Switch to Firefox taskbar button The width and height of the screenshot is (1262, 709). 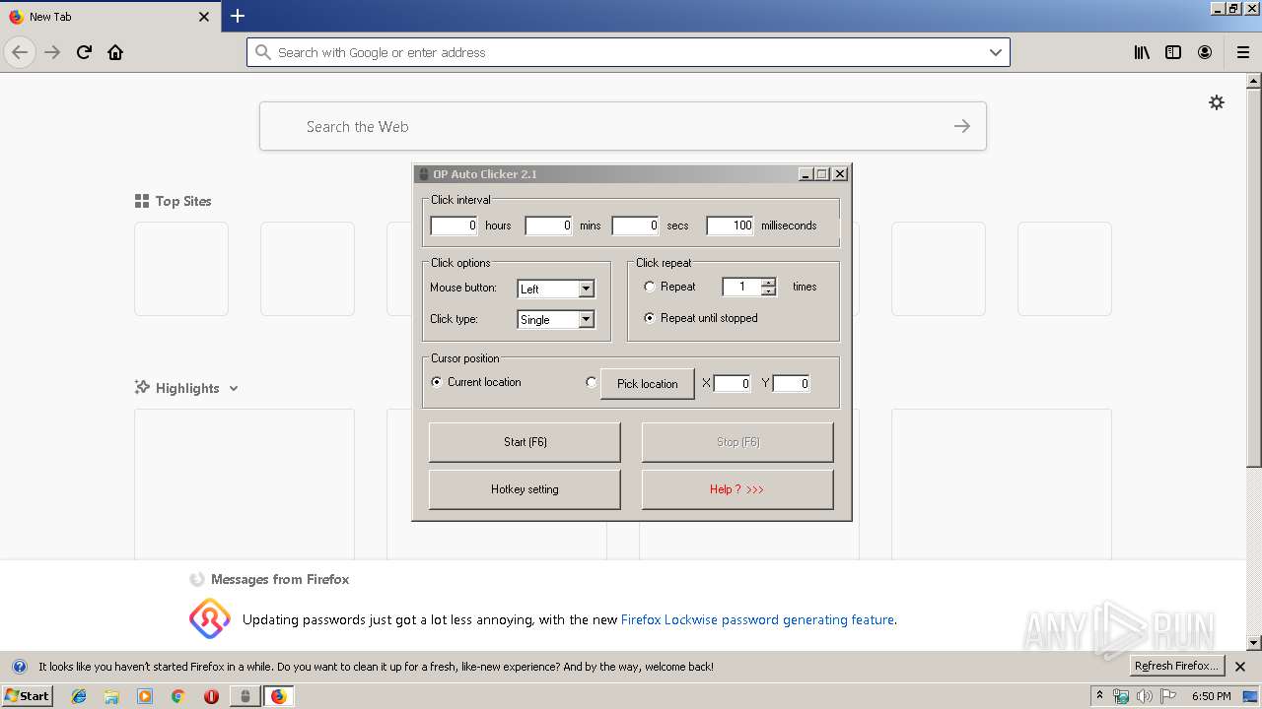(279, 696)
